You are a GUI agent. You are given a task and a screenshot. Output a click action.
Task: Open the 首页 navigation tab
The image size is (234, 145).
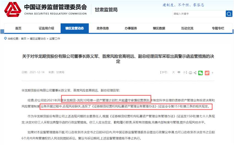(x=18, y=28)
